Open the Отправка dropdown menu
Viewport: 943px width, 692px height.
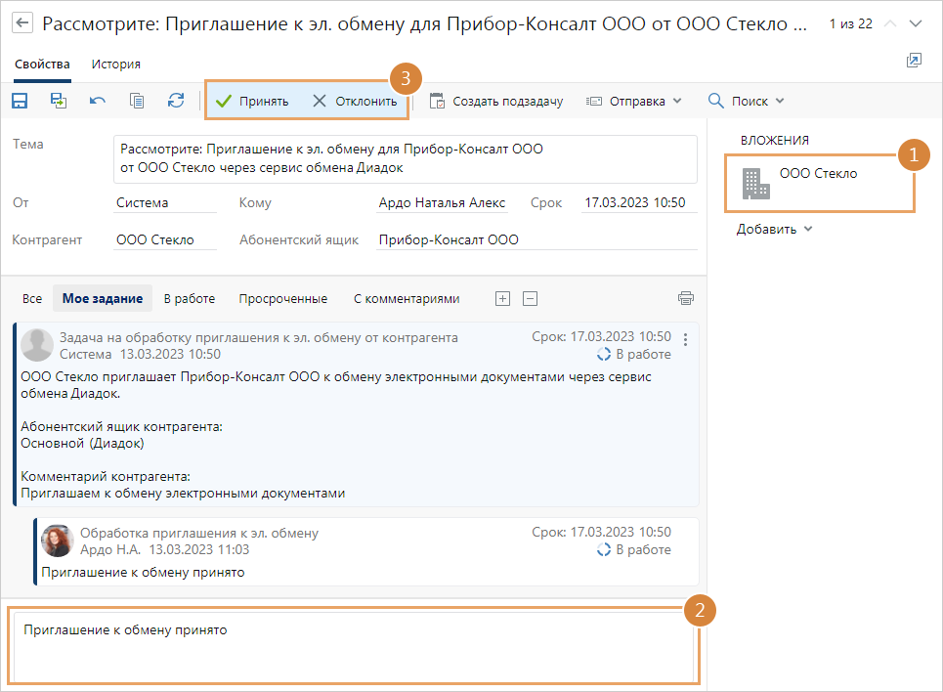[633, 101]
